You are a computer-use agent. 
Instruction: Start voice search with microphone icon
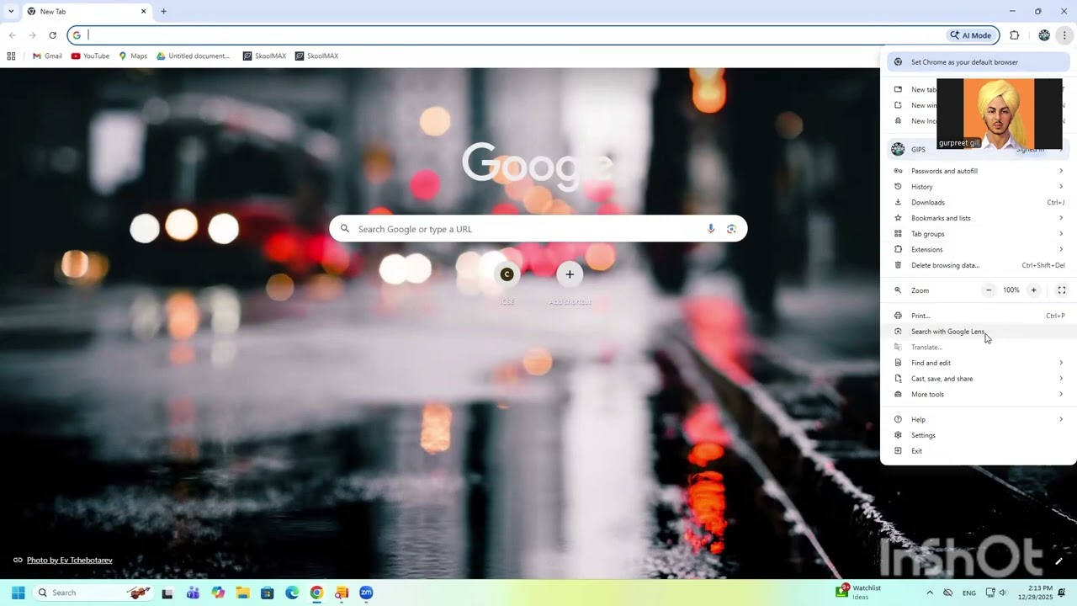711,229
